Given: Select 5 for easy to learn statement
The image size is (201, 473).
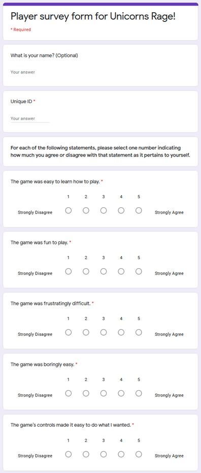Looking at the screenshot, I should tap(139, 210).
